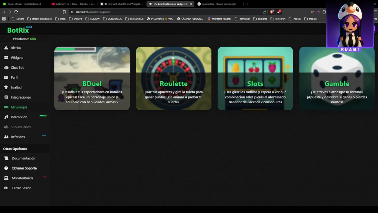
Task: Open the Deco bookmarks folder
Action: click(60, 19)
